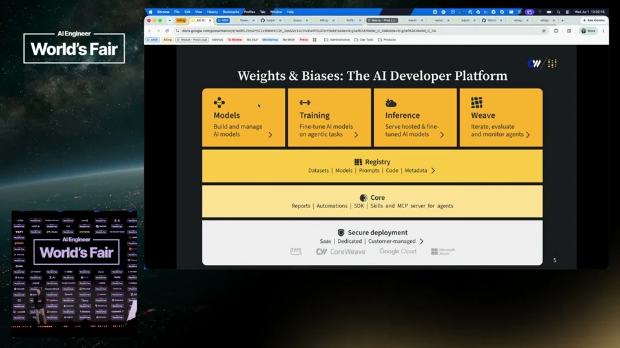
Task: Click the slide number 5
Action: tap(555, 260)
